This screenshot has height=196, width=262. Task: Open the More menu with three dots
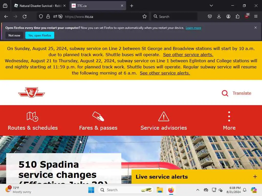pos(229,121)
